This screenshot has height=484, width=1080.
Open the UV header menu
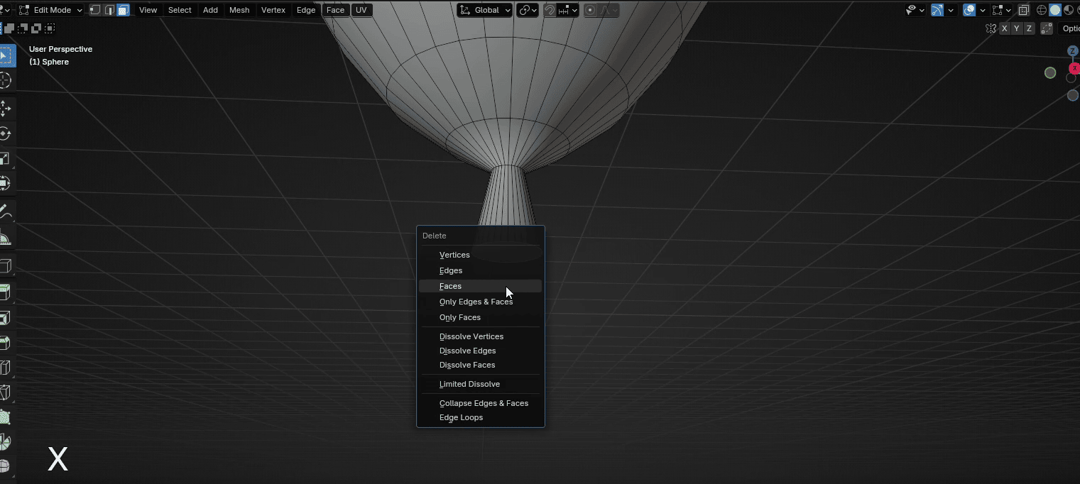click(361, 10)
